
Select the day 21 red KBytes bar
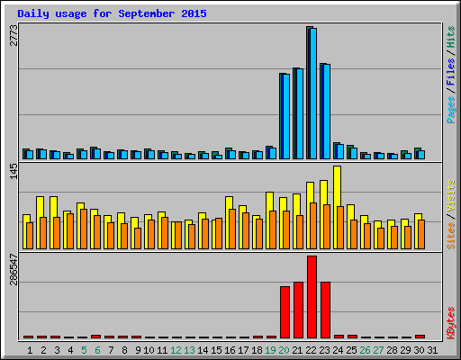pos(298,310)
